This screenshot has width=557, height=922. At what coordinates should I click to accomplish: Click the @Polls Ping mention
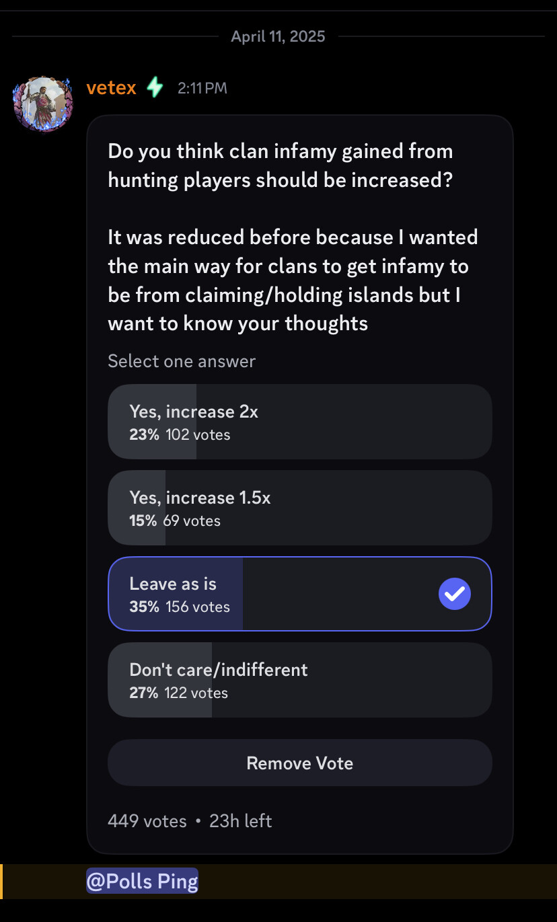(143, 881)
